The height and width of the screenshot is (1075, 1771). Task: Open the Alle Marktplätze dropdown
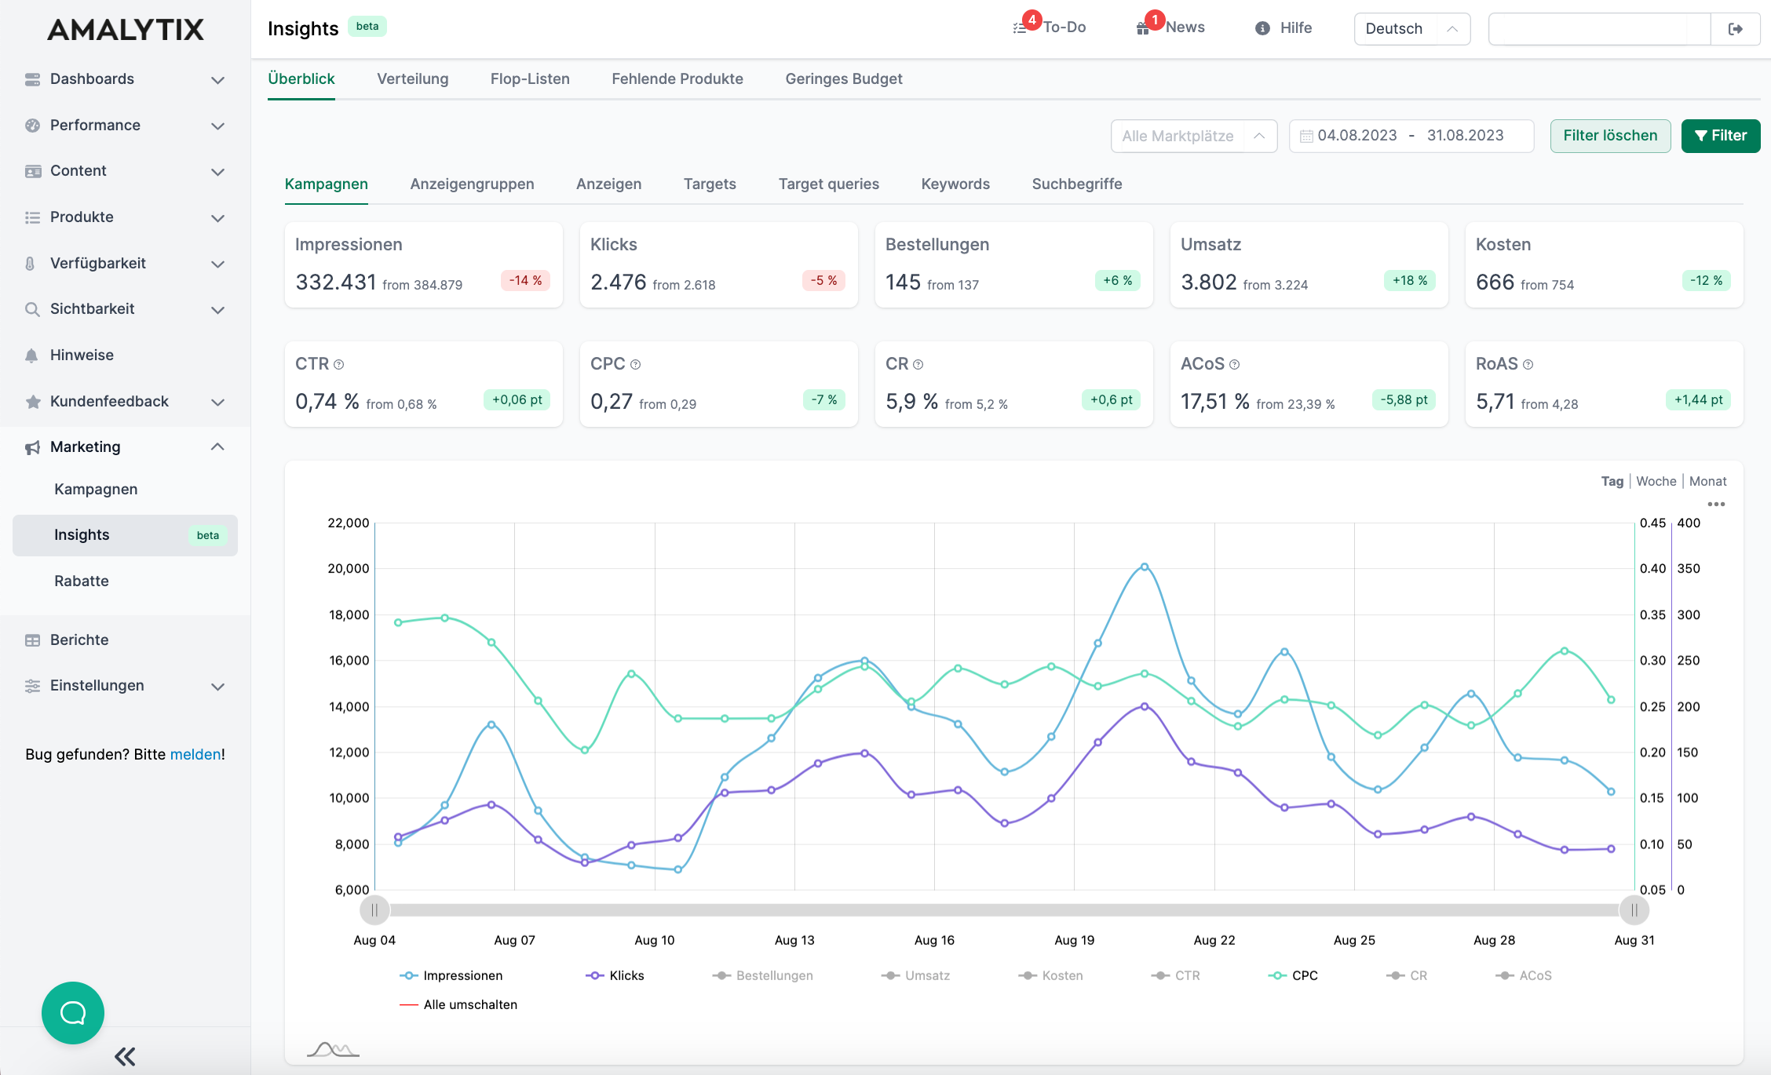point(1193,137)
